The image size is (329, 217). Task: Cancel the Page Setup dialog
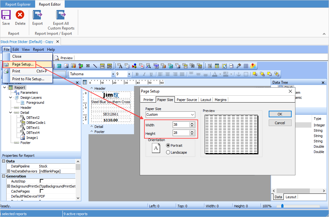[280, 123]
